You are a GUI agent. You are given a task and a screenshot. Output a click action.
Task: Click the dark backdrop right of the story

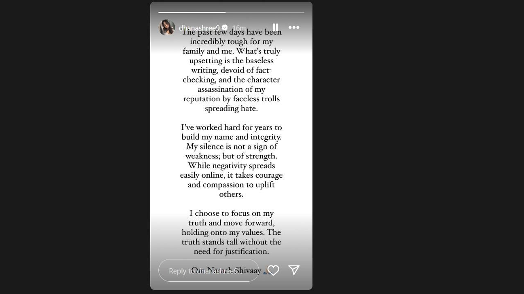pos(418,147)
